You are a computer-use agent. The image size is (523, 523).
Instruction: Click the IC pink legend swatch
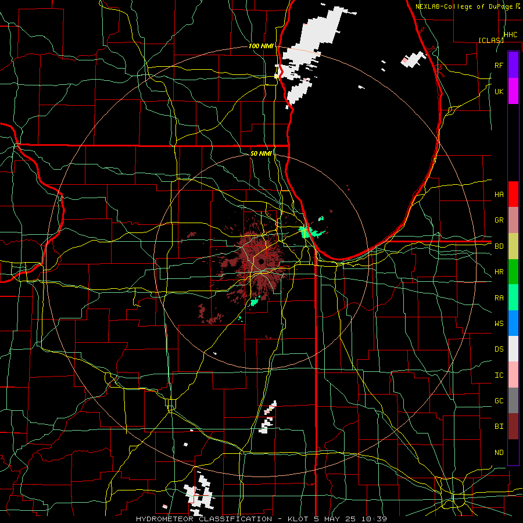coord(513,375)
